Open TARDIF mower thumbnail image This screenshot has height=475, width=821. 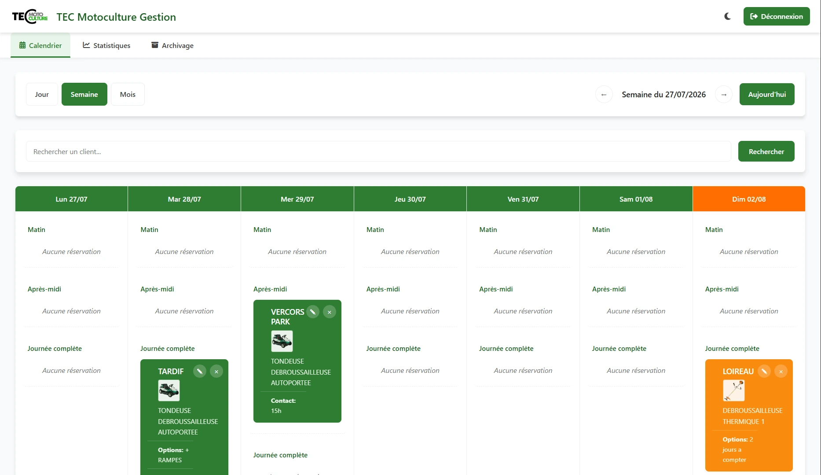tap(169, 390)
